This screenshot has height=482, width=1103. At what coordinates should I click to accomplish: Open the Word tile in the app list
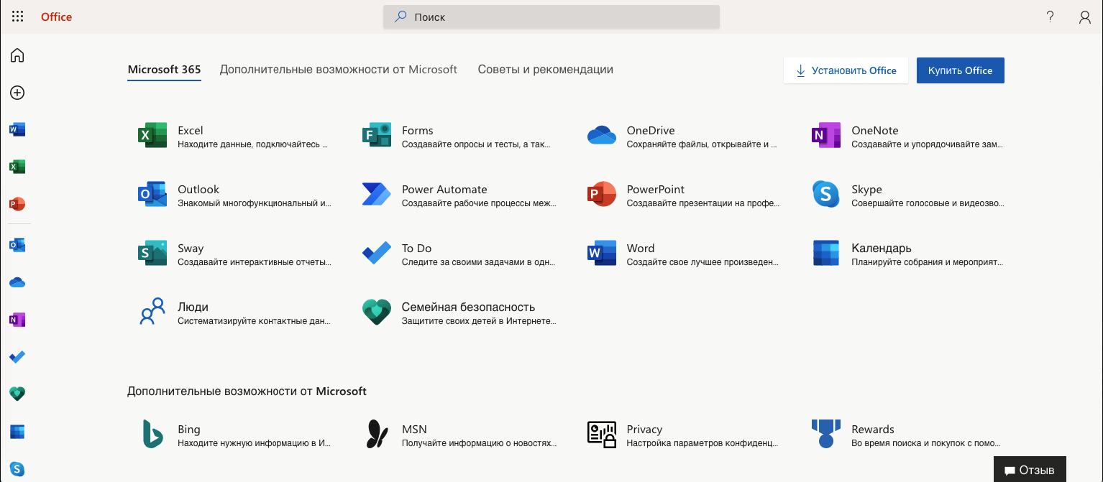click(x=683, y=254)
